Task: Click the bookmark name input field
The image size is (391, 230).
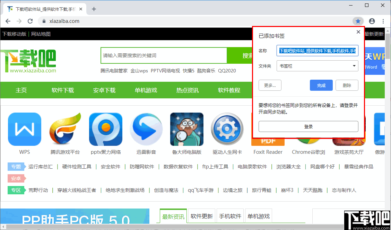Action: pos(317,51)
